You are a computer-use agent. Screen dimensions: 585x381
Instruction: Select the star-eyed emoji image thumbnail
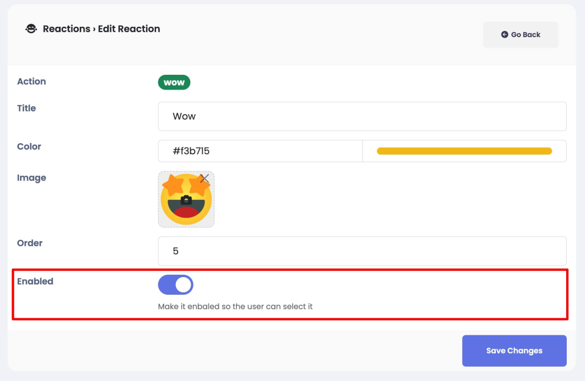pos(186,199)
